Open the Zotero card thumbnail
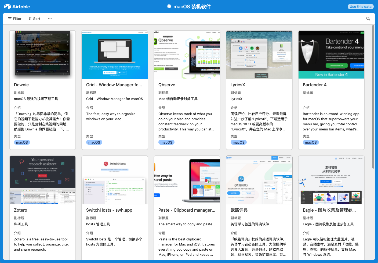Viewport: 378px width, 263px height. click(42, 180)
